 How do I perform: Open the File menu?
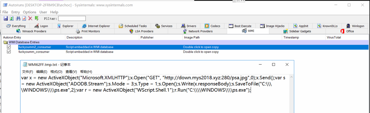pyautogui.click(x=5, y=12)
